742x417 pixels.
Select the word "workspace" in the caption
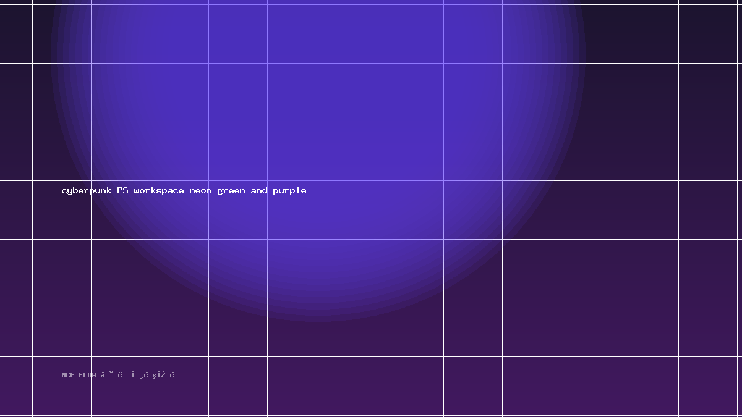[x=159, y=190]
